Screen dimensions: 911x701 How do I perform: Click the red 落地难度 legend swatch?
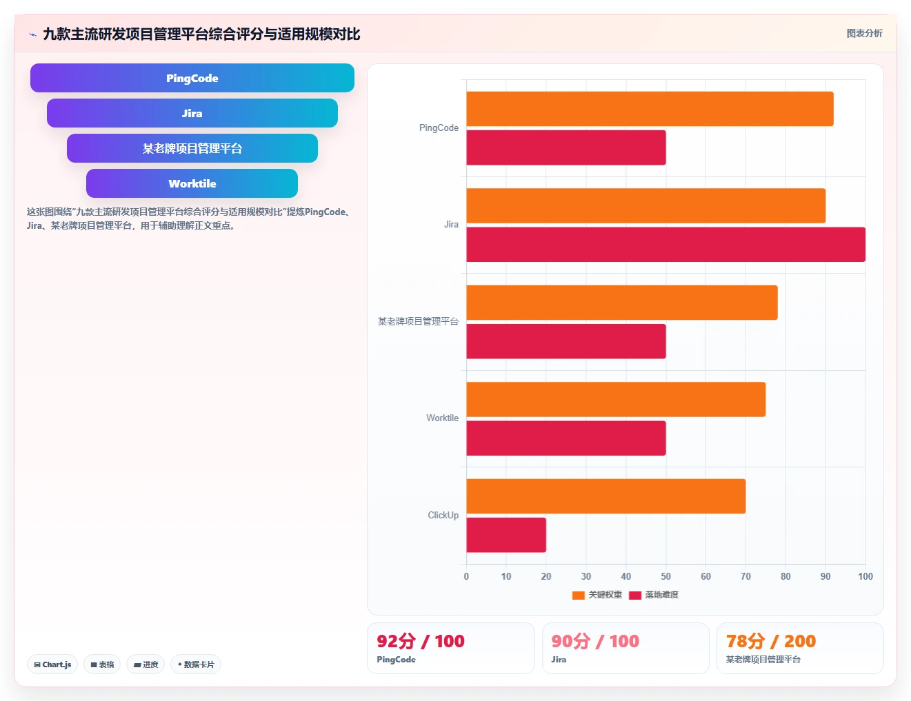coord(634,595)
